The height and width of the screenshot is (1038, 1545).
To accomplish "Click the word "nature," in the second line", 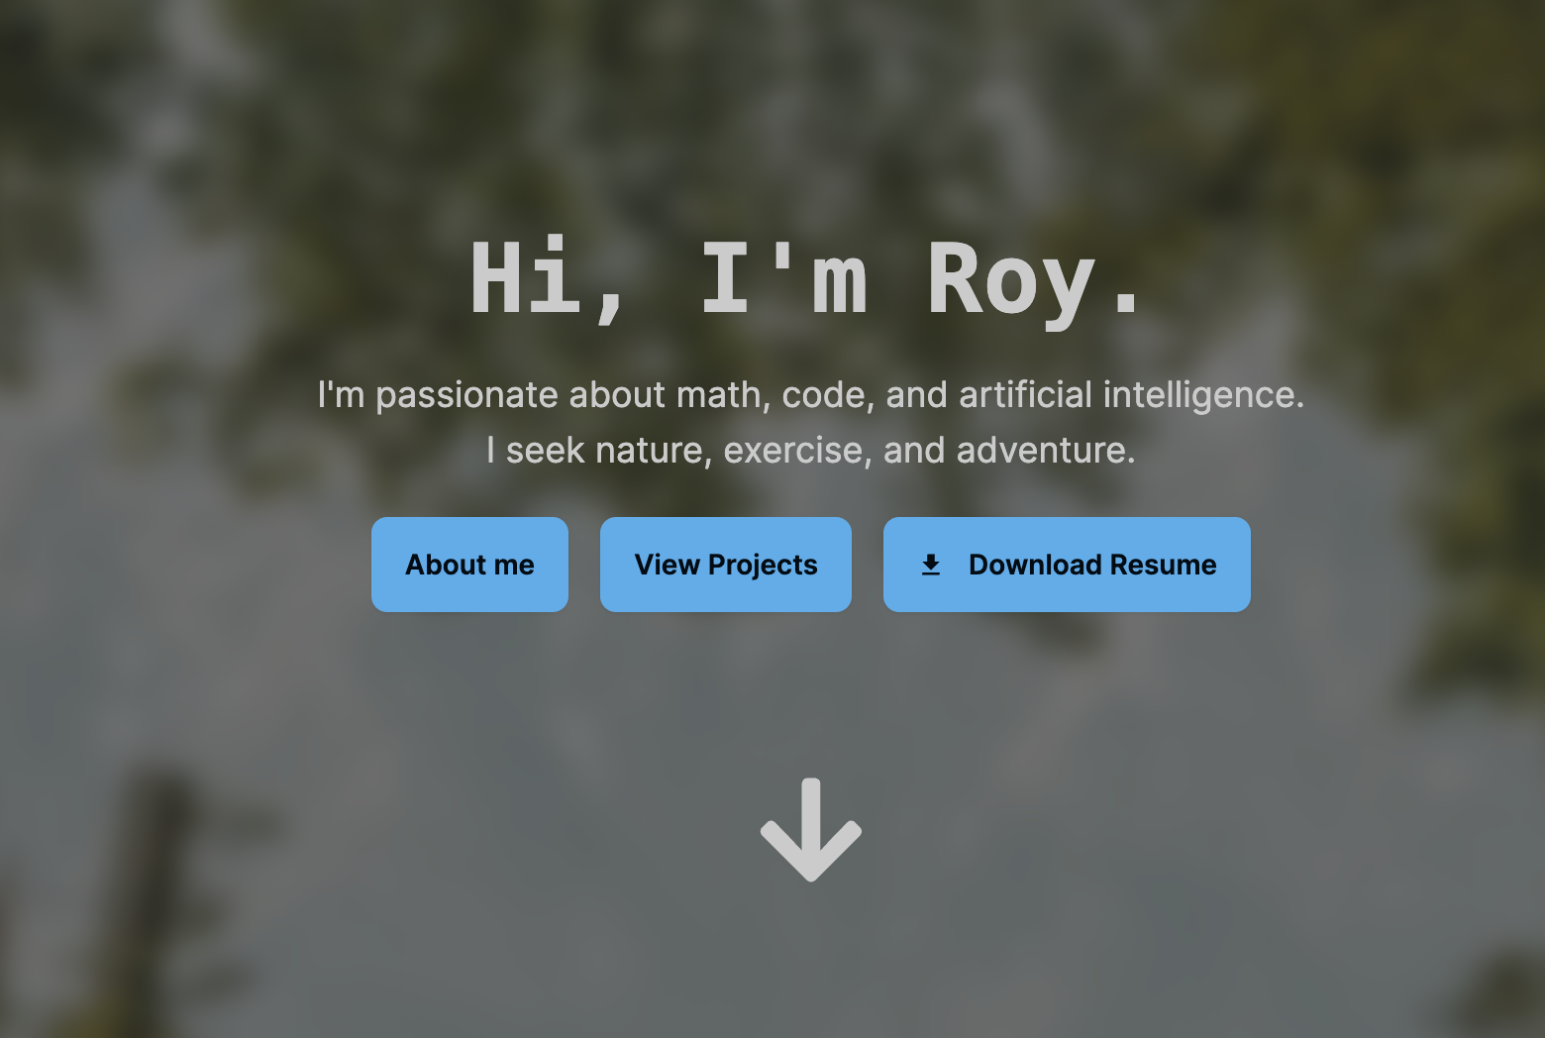I will pos(655,451).
